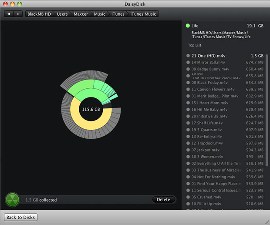The image size is (270, 225).
Task: Click the Life folder path text
Action: pos(221,35)
